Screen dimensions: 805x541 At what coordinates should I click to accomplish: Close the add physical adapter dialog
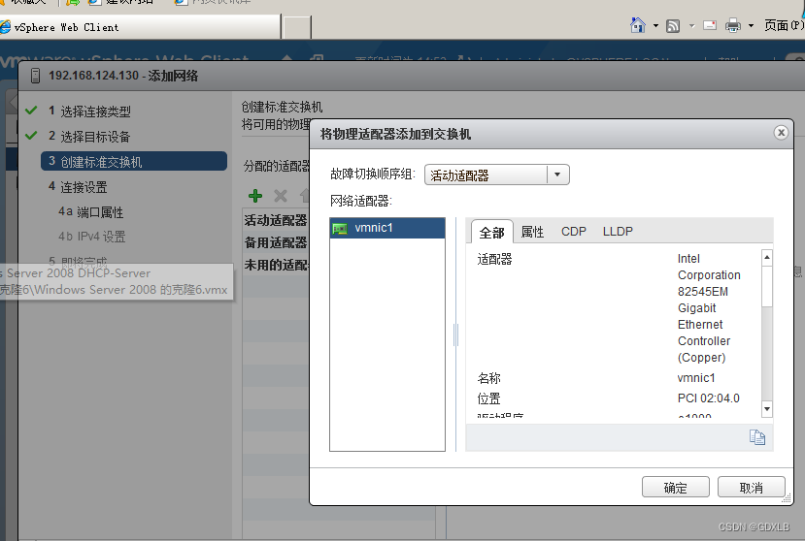point(781,133)
